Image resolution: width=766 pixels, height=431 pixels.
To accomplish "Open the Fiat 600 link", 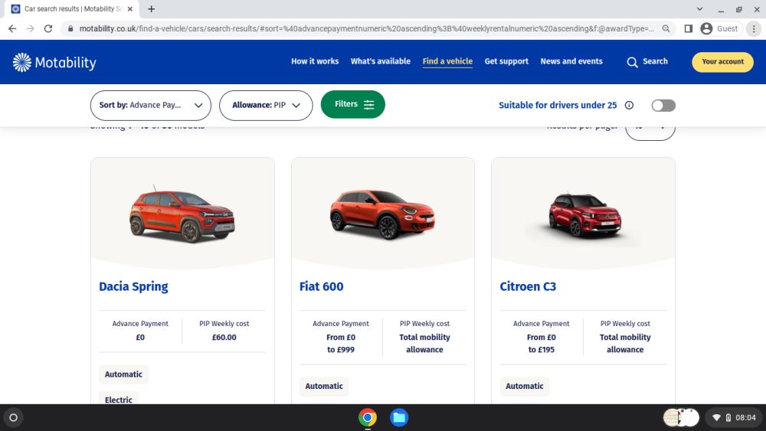I will pyautogui.click(x=322, y=286).
